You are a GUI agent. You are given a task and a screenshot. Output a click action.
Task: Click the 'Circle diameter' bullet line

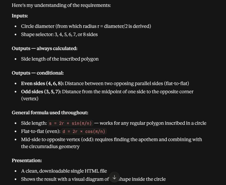(86, 26)
